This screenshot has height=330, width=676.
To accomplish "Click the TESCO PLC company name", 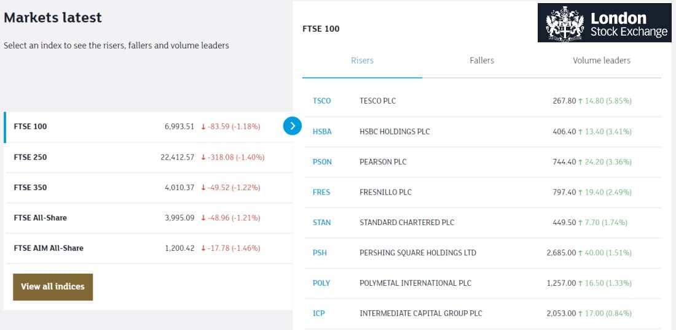I will tap(378, 101).
